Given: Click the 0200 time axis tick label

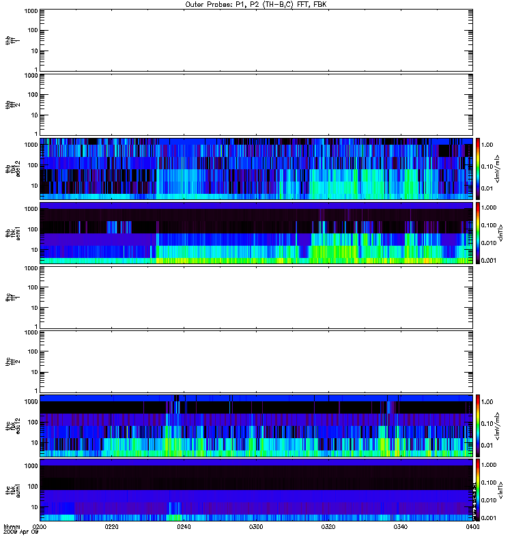Looking at the screenshot, I should pos(40,527).
